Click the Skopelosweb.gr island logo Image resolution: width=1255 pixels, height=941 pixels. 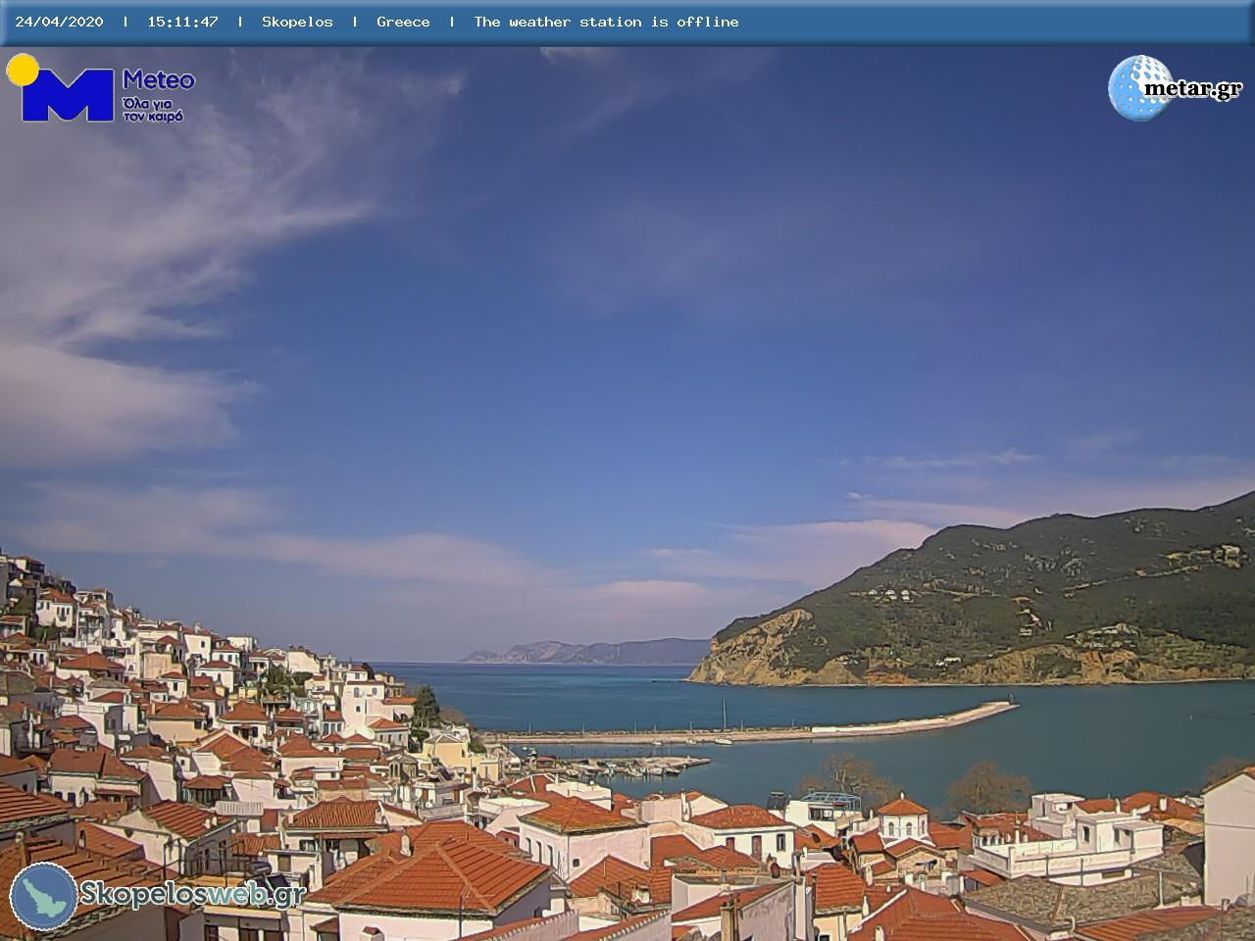coord(44,896)
